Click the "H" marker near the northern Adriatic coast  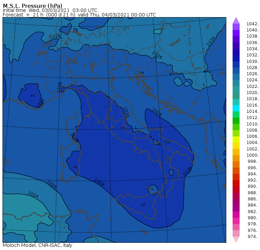point(142,73)
